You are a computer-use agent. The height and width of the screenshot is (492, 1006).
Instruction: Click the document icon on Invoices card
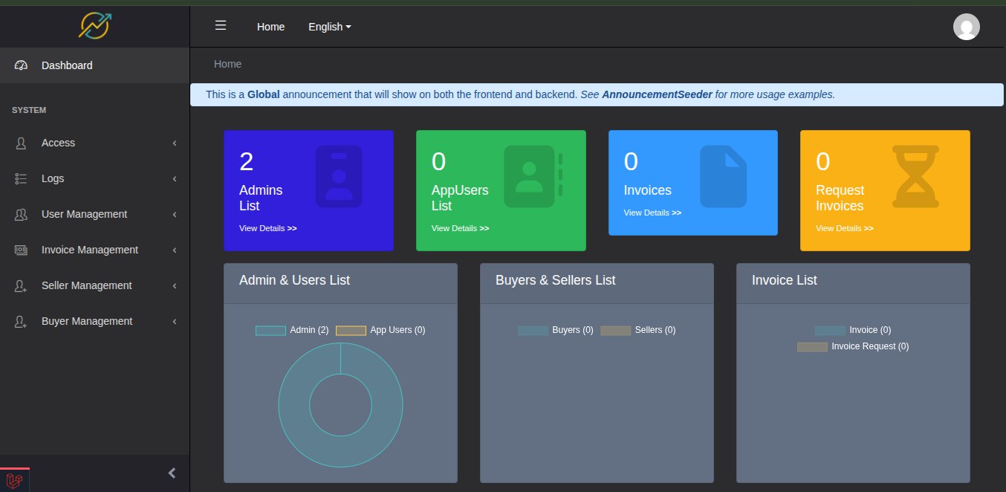click(723, 176)
